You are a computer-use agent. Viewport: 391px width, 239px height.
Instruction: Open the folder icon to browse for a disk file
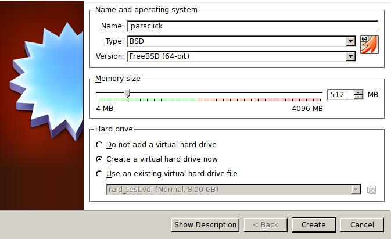pos(372,190)
